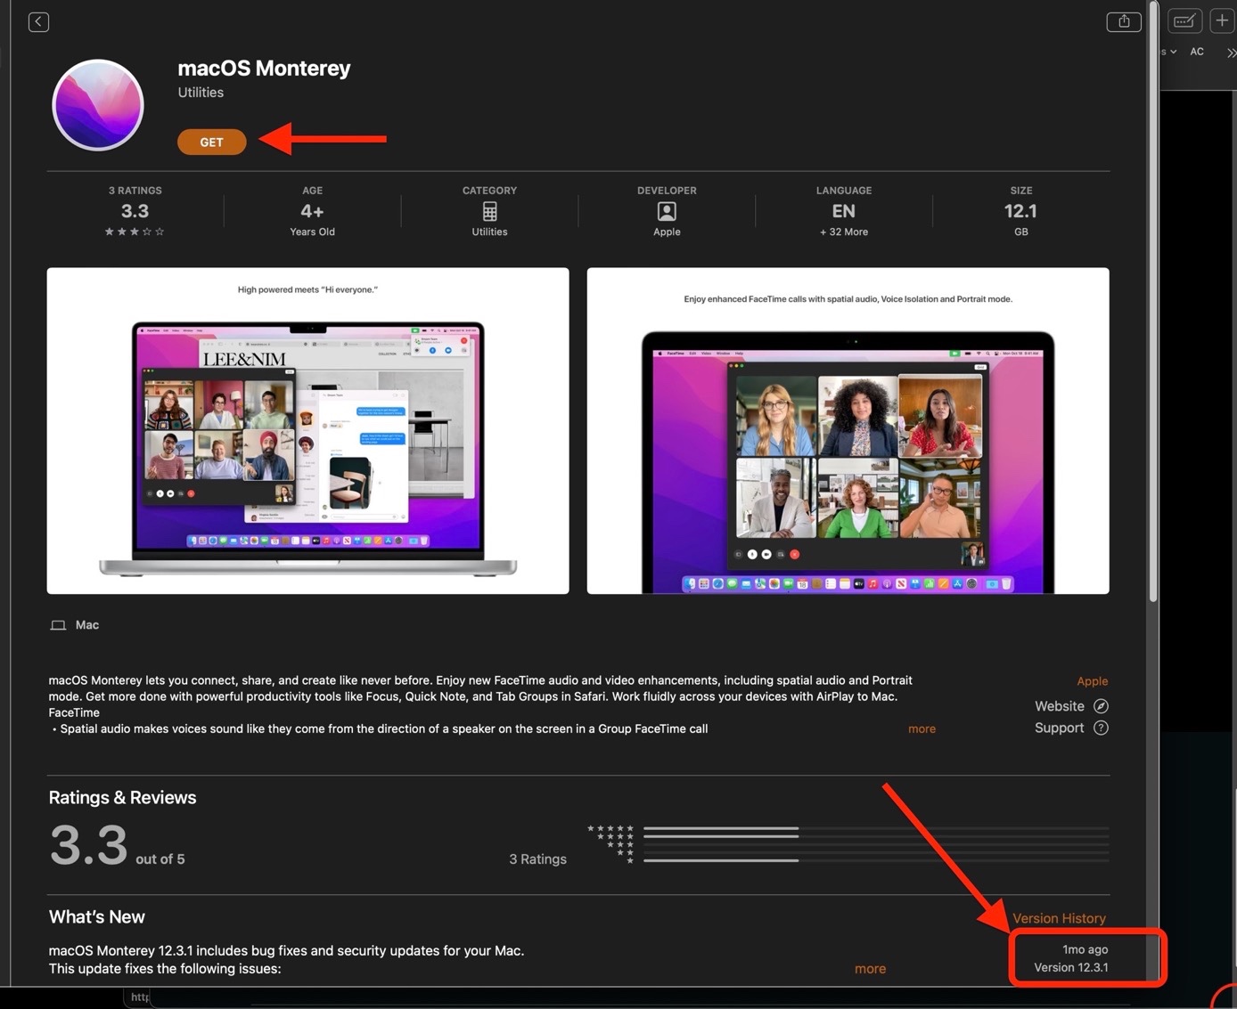Open the 'High powered meets Hi everyone' screenshot
The width and height of the screenshot is (1237, 1009).
coord(307,431)
